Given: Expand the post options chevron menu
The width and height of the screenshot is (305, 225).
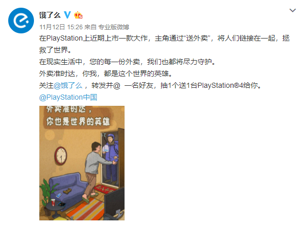Looking at the screenshot, I should pos(293,10).
